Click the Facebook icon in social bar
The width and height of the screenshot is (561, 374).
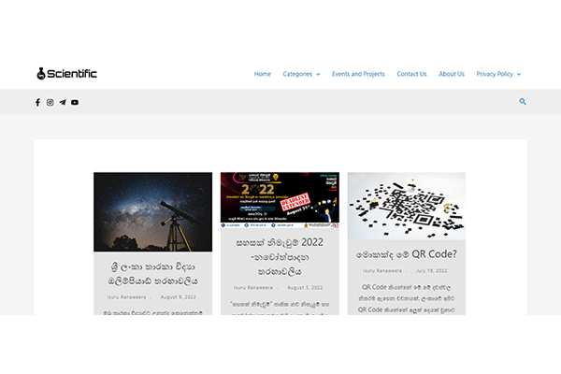pos(37,102)
